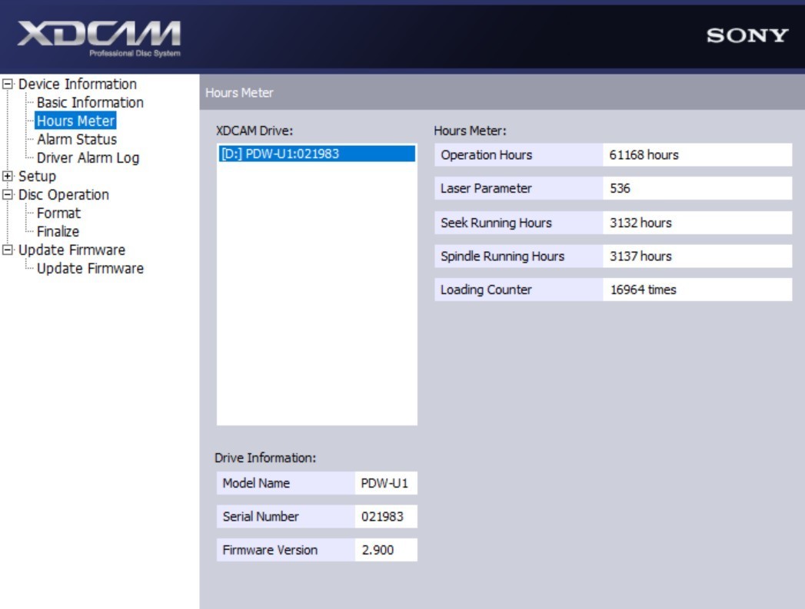Screen dimensions: 805x609
Task: Collapse the Device Information tree node
Action: point(8,84)
